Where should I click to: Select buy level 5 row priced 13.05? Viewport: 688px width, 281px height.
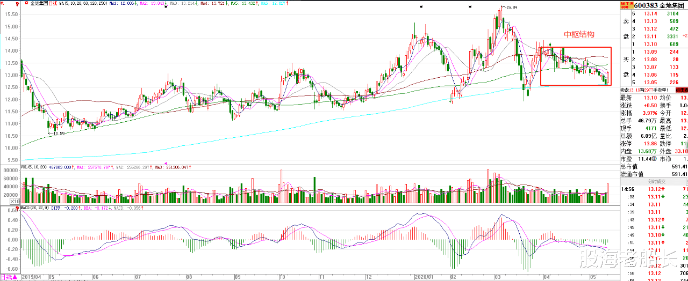pos(659,82)
